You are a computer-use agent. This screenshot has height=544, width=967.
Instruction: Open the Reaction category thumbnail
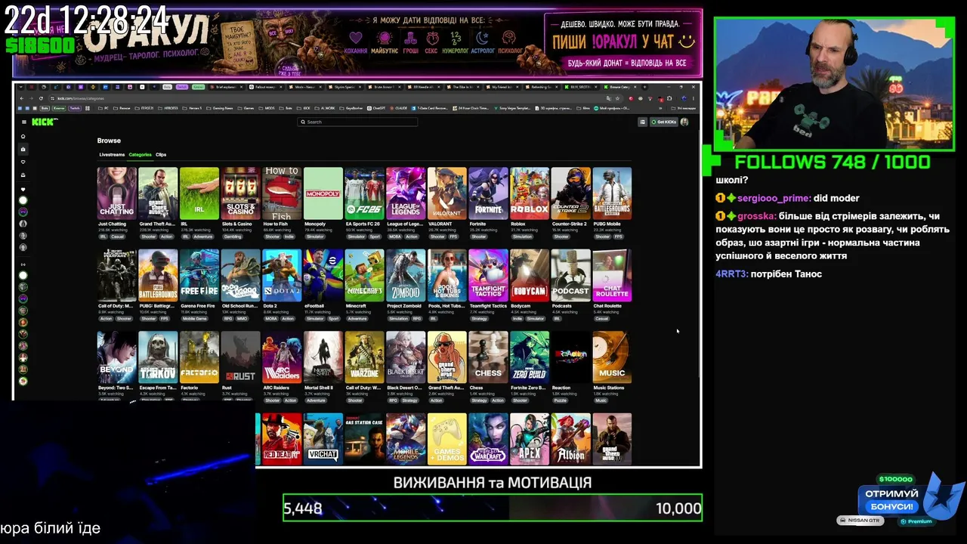click(570, 357)
